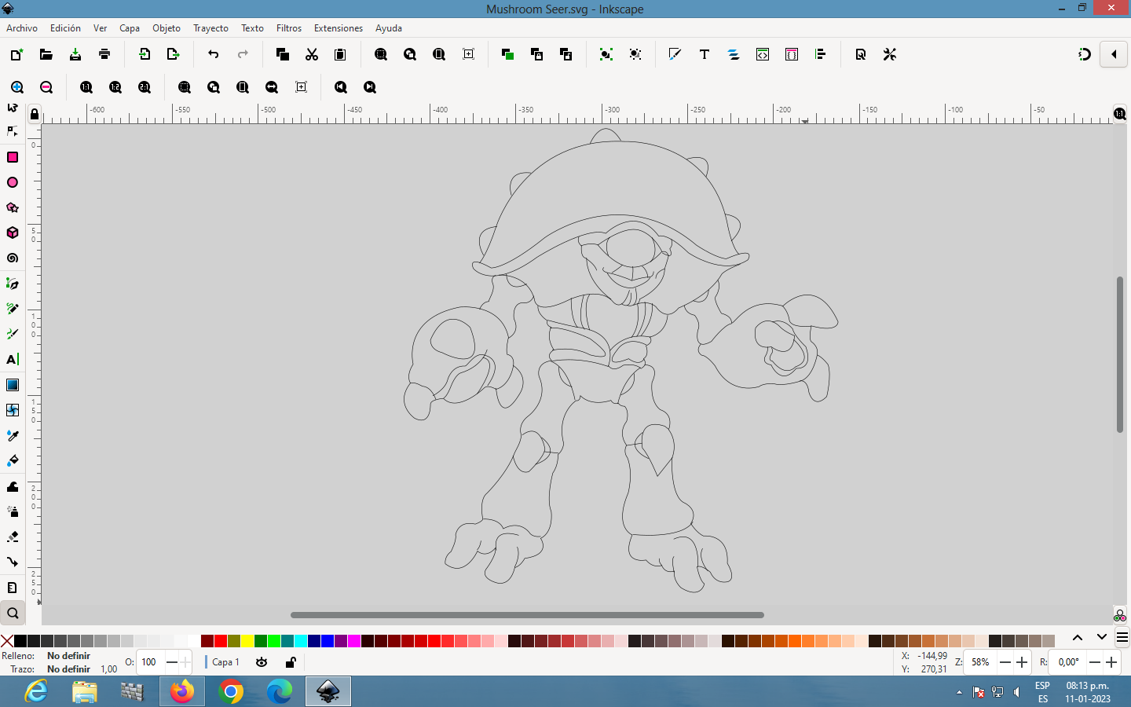The image size is (1131, 707).
Task: Select the Zoom tool in toolbox
Action: pos(13,613)
